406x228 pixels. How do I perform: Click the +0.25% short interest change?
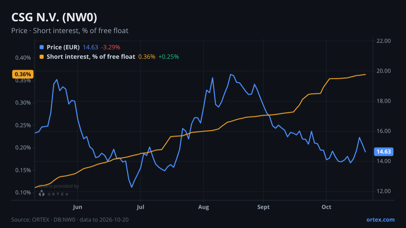pyautogui.click(x=168, y=57)
